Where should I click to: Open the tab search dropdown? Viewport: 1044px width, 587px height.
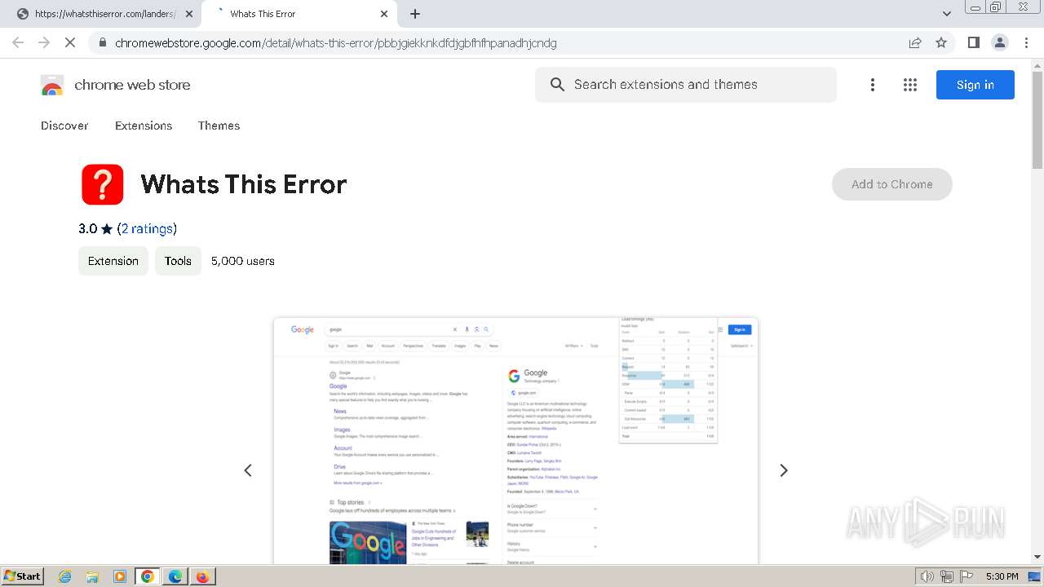(947, 14)
